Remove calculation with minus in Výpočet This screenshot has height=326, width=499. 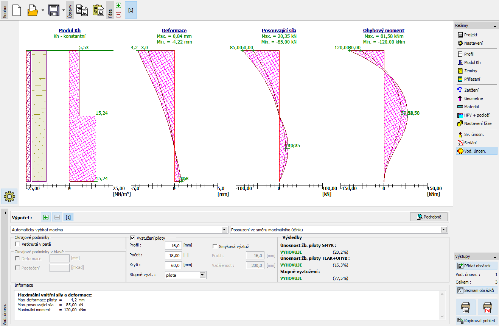(57, 217)
